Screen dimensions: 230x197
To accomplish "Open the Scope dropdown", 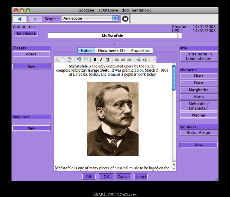I will pos(90,18).
